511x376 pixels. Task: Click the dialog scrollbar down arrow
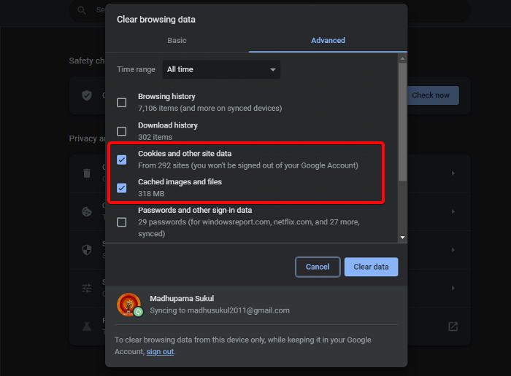click(x=402, y=237)
